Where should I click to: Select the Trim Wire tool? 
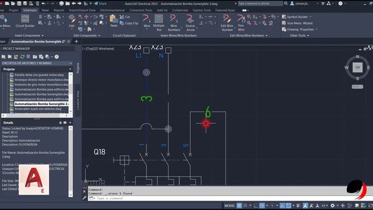point(241,22)
